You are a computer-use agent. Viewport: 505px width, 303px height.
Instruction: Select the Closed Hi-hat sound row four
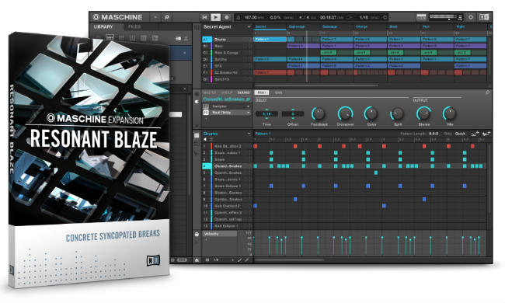point(227,166)
